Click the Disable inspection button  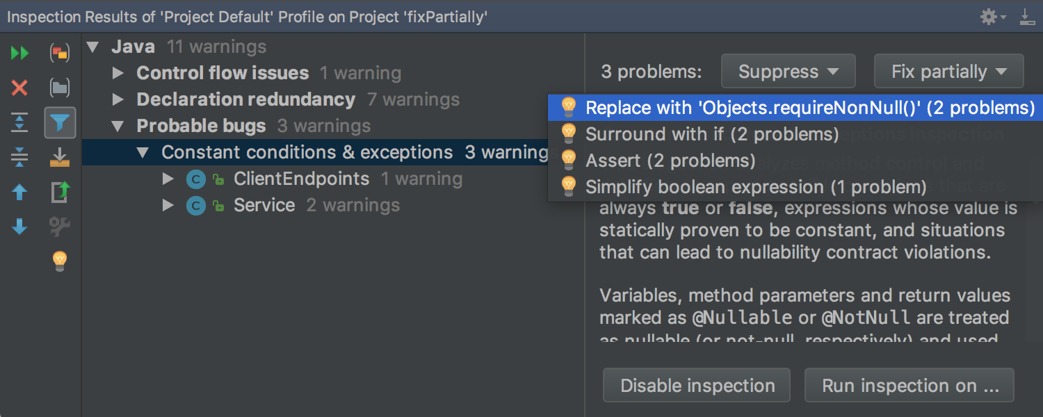point(697,386)
